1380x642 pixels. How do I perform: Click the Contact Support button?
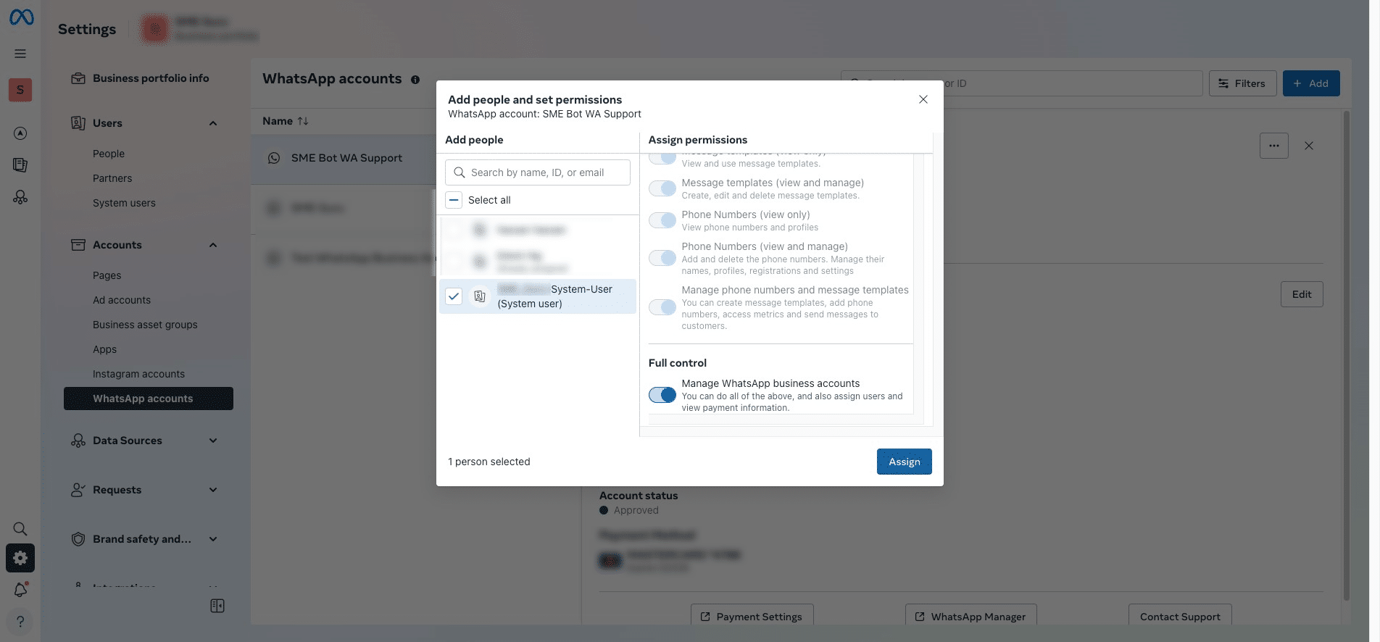coord(1180,615)
